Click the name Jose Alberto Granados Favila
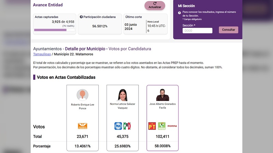This screenshot has width=273, height=153. 162,106
